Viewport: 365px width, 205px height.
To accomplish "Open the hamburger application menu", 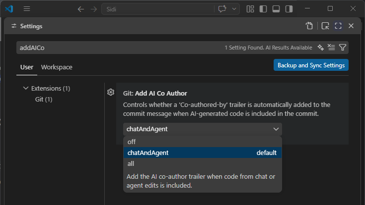I will point(27,9).
